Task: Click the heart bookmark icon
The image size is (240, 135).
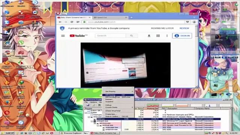Action: [x=187, y=22]
